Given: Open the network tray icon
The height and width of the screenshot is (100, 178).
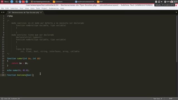Looking at the screenshot, I should coord(159,2).
